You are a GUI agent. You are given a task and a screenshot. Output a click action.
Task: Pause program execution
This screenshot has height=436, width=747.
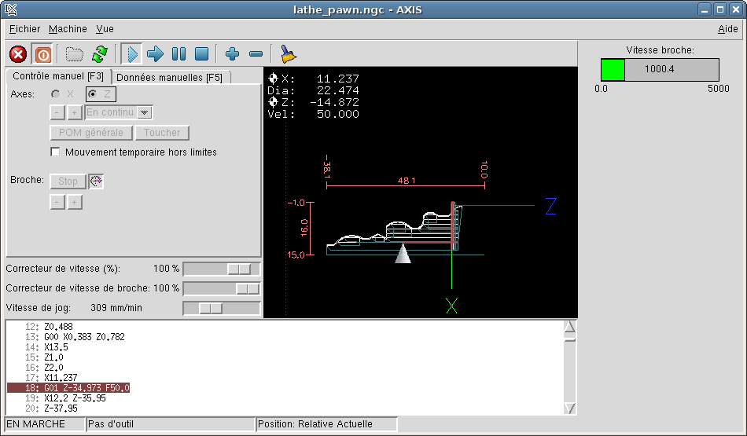pyautogui.click(x=178, y=54)
